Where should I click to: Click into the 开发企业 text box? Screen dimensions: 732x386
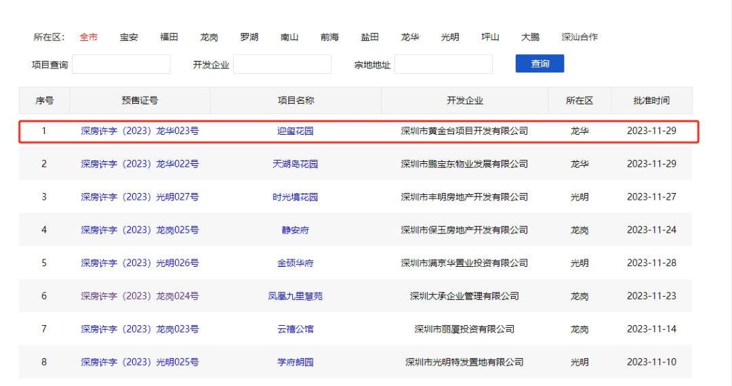283,64
